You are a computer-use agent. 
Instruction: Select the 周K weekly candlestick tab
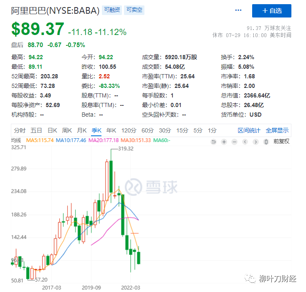click(67, 130)
